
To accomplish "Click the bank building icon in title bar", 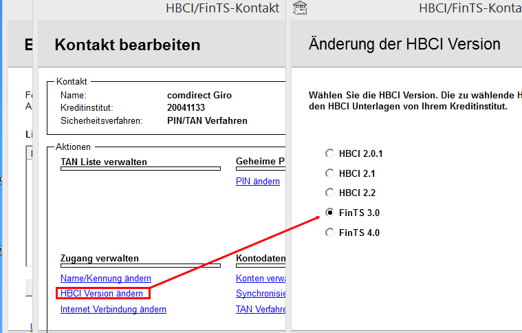I will point(300,8).
